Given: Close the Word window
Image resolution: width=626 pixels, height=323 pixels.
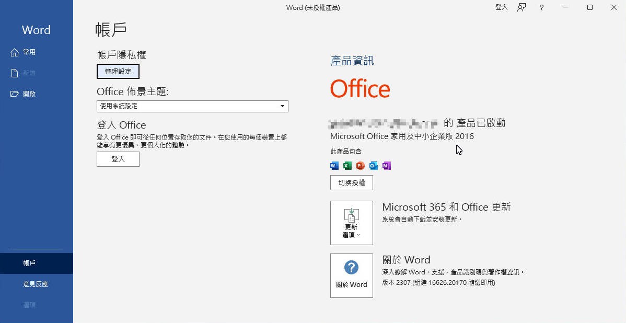Looking at the screenshot, I should coord(614,7).
